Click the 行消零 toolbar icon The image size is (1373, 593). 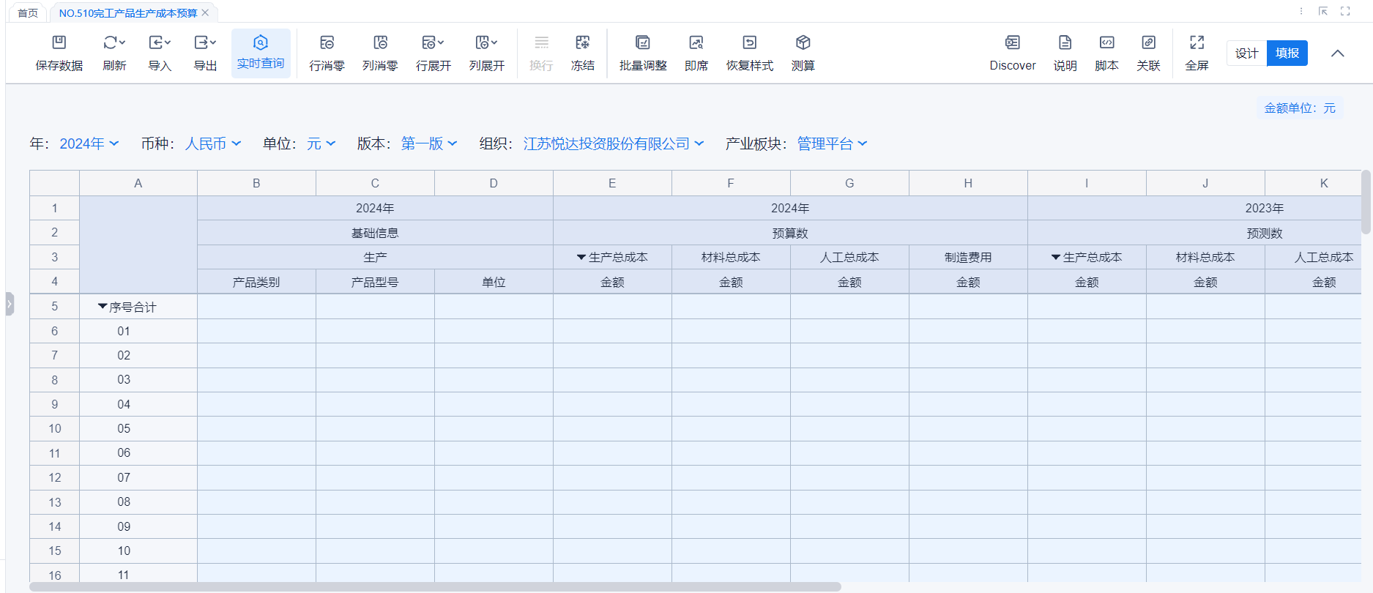click(327, 42)
